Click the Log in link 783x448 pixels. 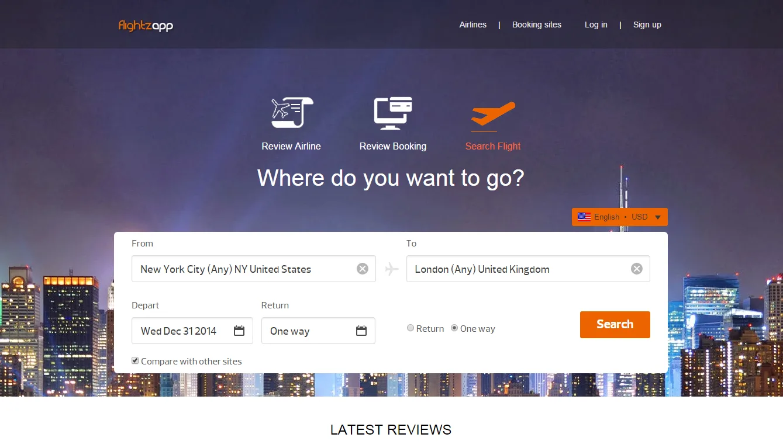[x=596, y=25]
